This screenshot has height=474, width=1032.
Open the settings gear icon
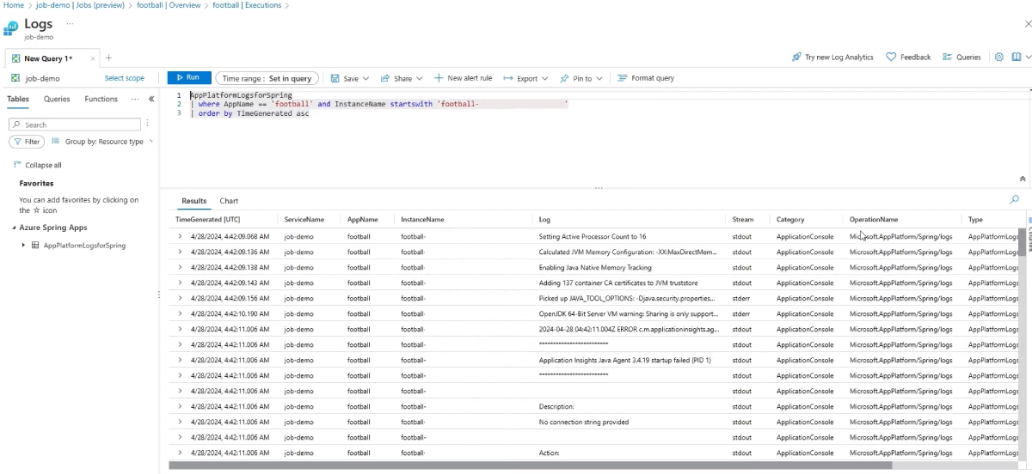click(x=998, y=58)
